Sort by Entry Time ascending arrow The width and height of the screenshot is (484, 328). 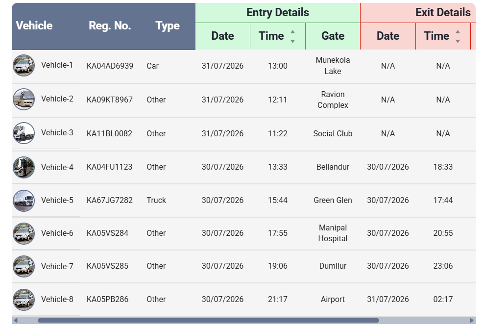292,32
